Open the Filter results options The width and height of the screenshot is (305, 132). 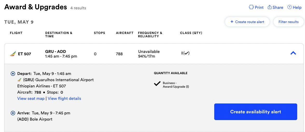(288, 22)
